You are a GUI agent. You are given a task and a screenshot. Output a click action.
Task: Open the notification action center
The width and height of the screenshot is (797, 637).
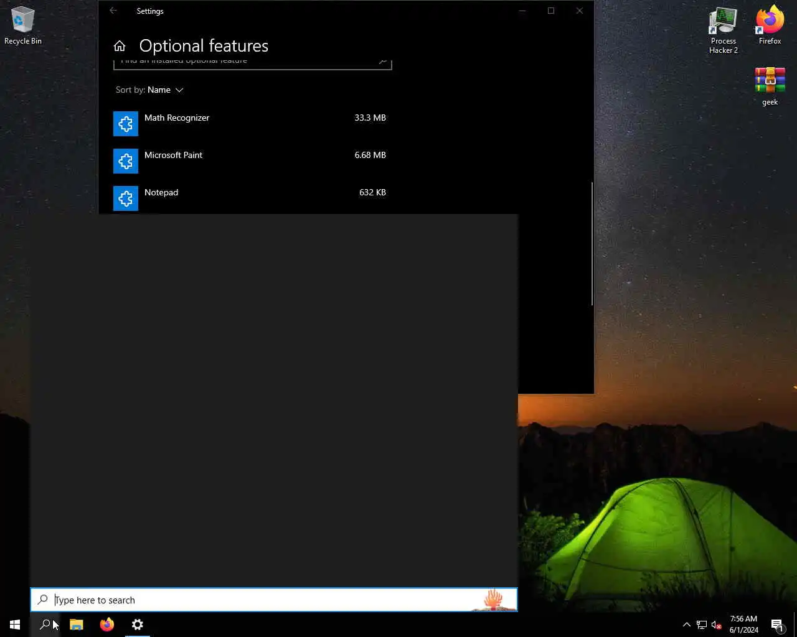click(777, 625)
